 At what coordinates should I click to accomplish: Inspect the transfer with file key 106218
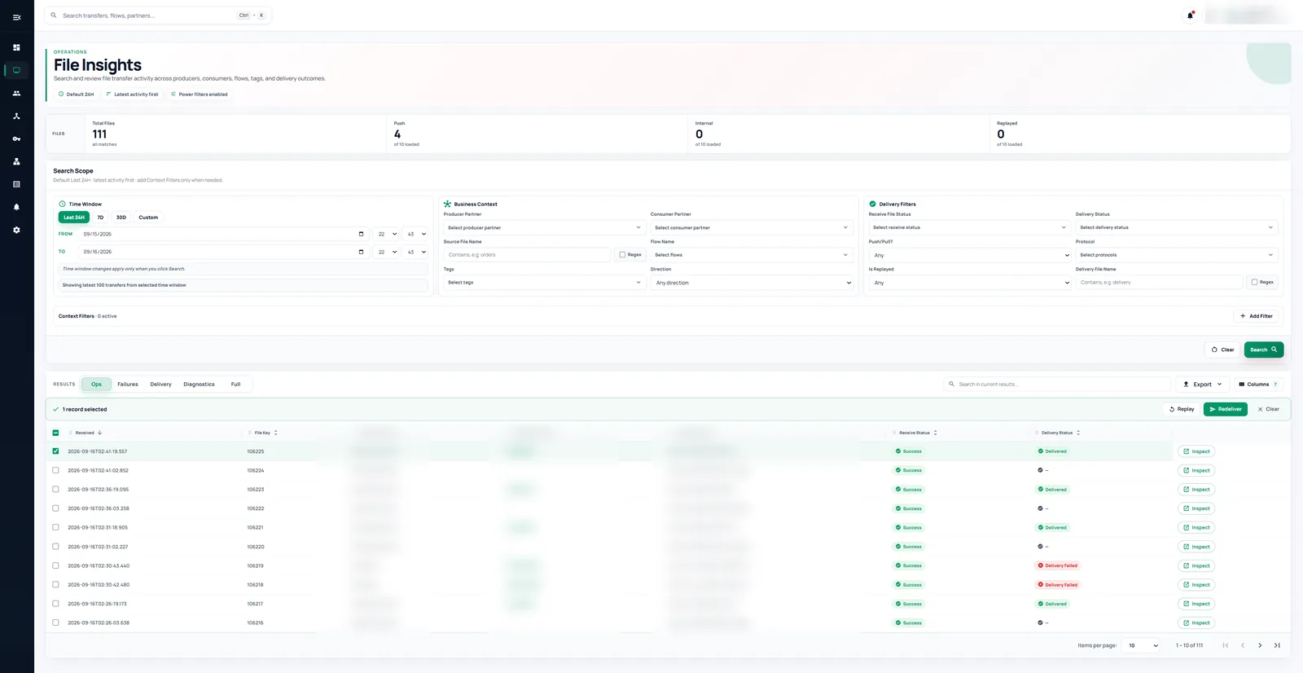point(1196,585)
